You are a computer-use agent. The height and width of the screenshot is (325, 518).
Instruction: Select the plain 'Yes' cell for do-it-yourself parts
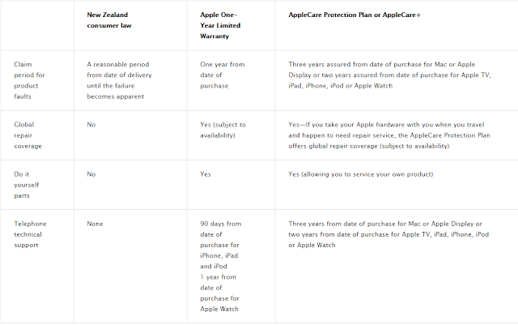[206, 173]
